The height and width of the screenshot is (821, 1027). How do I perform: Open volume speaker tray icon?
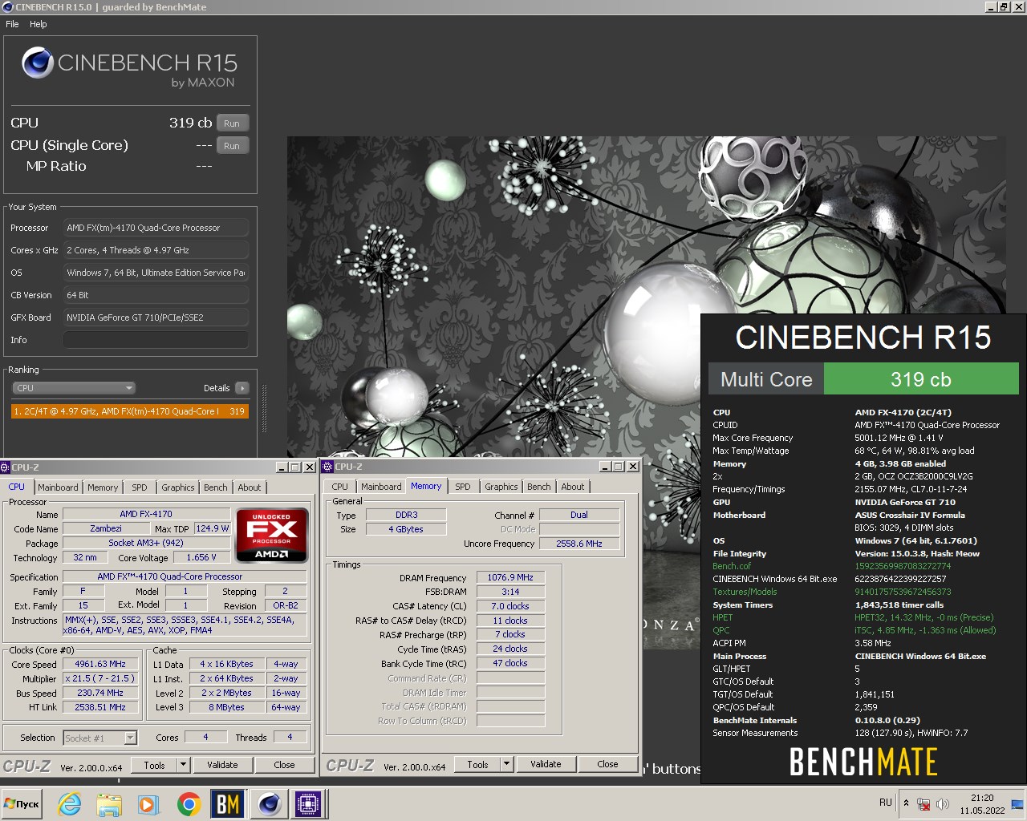[x=943, y=803]
